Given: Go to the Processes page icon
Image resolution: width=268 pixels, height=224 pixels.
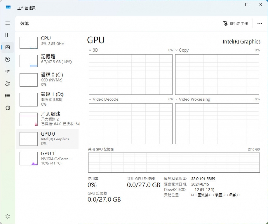Looking at the screenshot, I should (8, 35).
